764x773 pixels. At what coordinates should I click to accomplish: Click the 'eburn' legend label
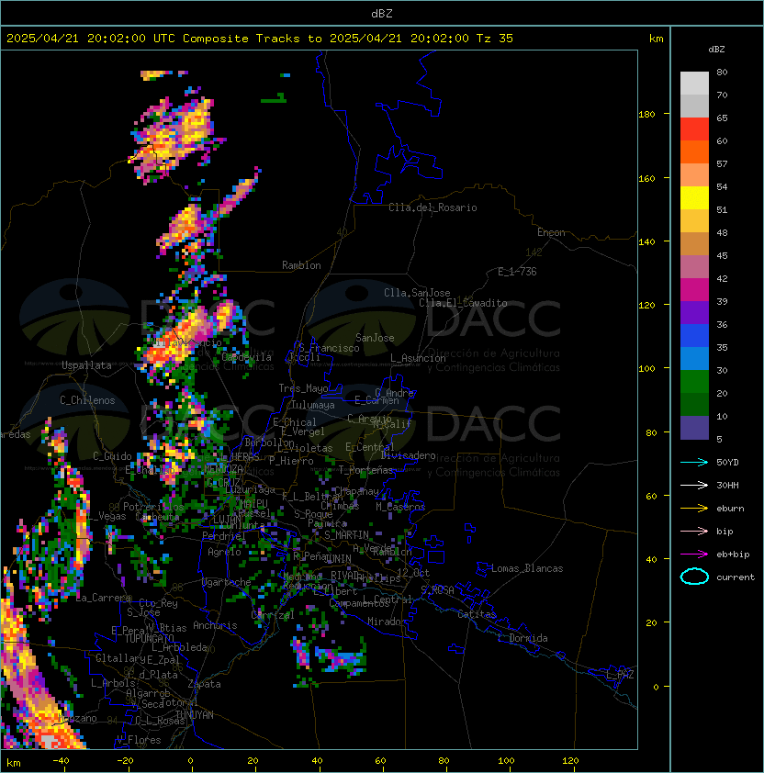[x=730, y=509]
